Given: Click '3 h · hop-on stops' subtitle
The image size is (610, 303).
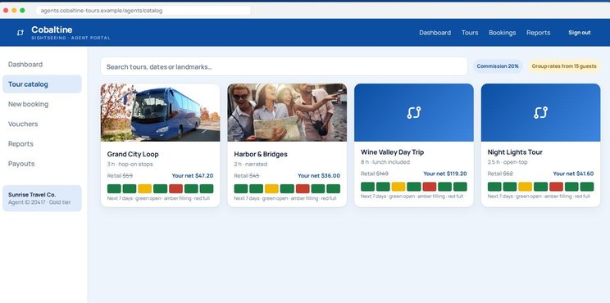Looking at the screenshot, I should coord(130,164).
